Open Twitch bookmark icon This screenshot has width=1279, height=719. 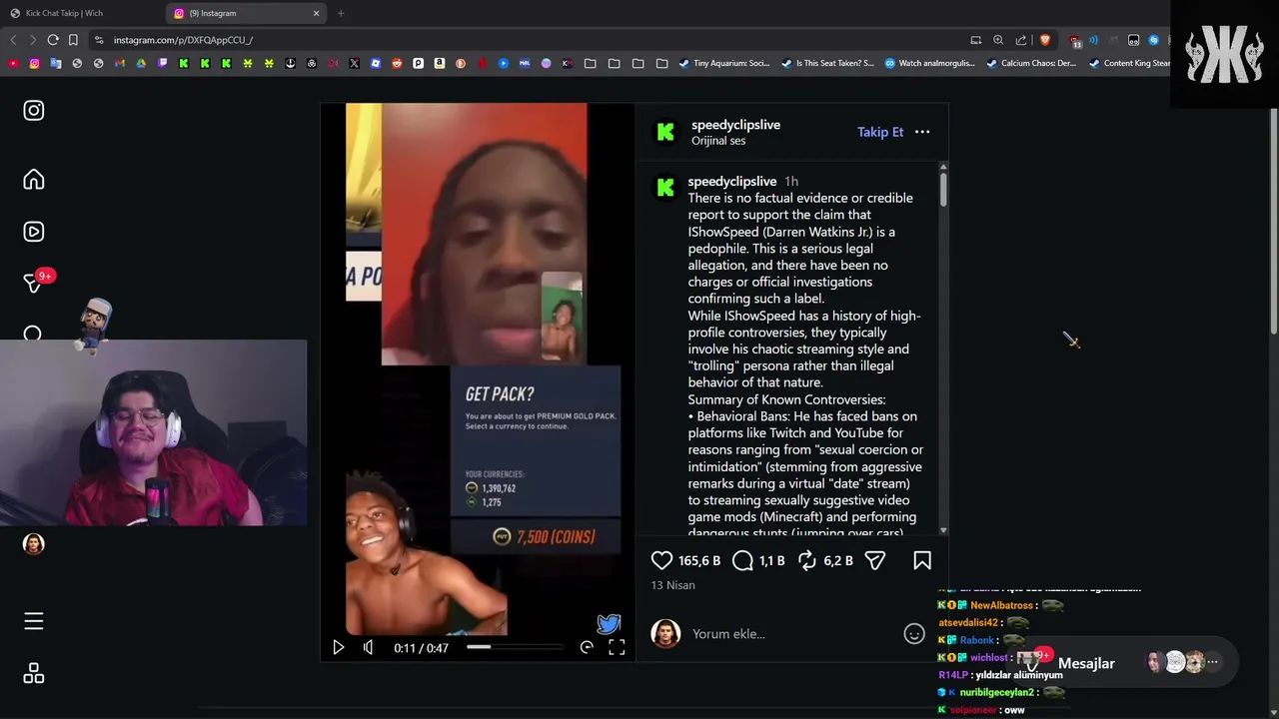163,63
